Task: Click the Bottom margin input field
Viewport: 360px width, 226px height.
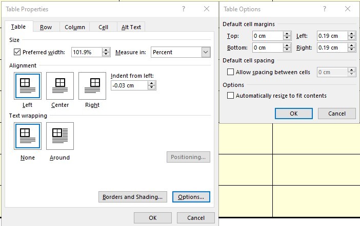Action: [x=268, y=48]
